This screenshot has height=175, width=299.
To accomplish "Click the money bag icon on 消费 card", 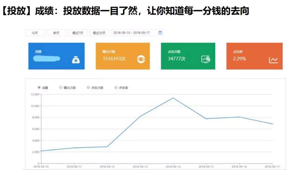I will pos(76,60).
